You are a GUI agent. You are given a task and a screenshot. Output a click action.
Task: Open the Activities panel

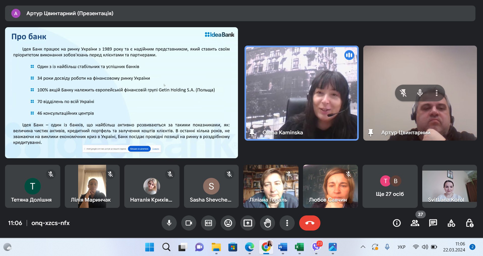451,223
